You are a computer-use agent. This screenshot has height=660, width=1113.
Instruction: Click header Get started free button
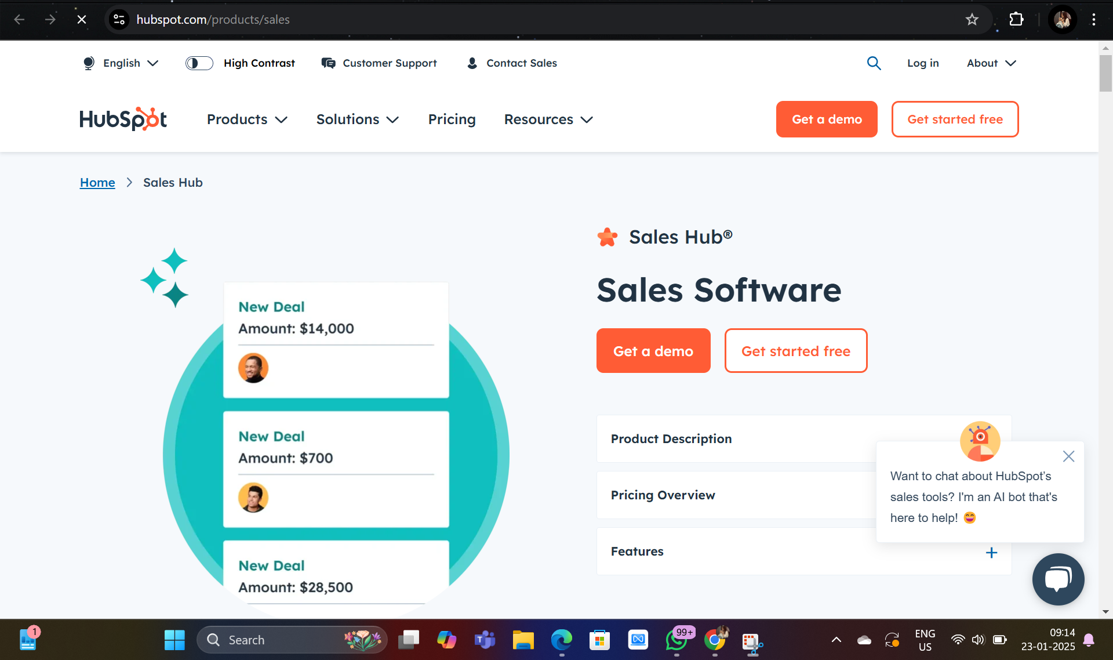(x=955, y=119)
